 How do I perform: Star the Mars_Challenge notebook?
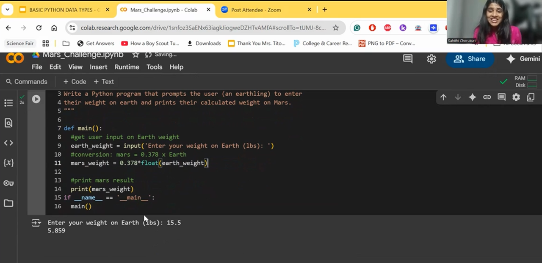135,55
